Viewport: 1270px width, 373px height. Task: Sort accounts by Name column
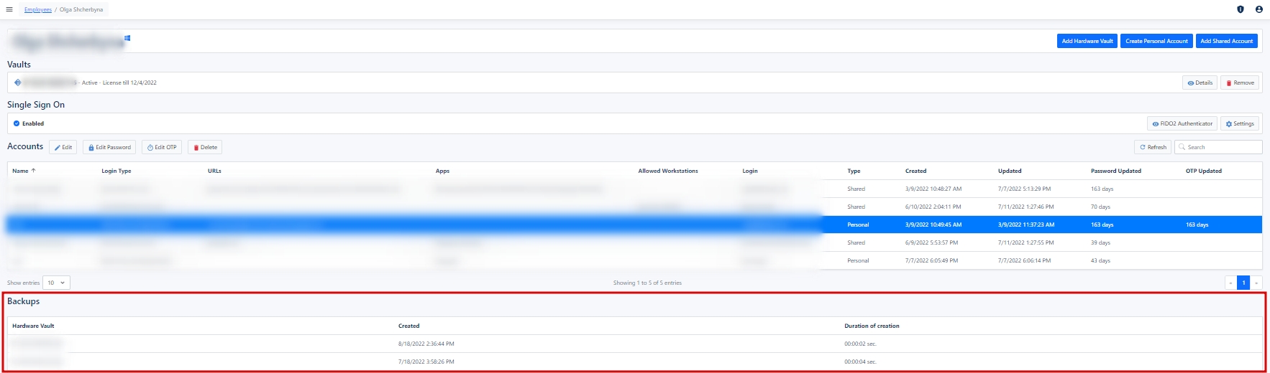[21, 171]
